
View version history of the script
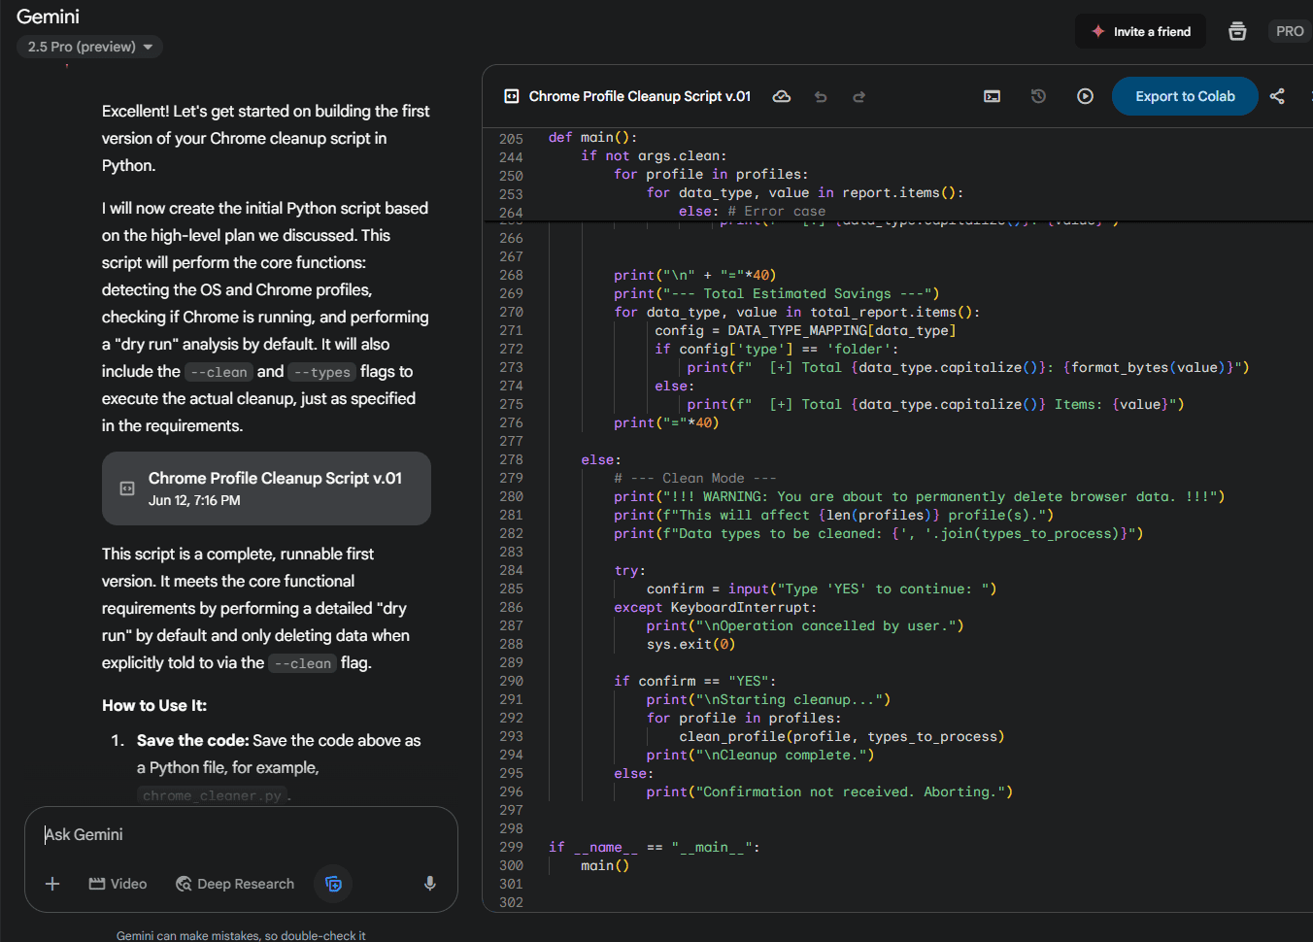point(1038,96)
